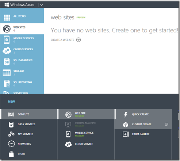
Task: Open the Store shopping bag icon
Action: tap(11, 154)
